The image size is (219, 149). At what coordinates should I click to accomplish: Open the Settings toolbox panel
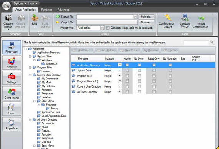coord(12,78)
